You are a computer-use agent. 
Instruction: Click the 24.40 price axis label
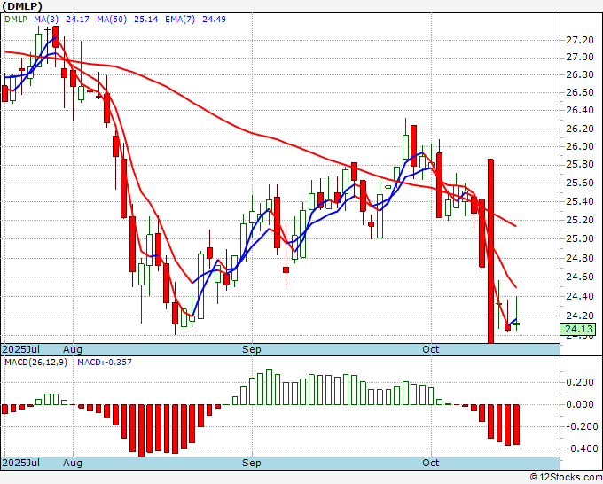point(580,296)
